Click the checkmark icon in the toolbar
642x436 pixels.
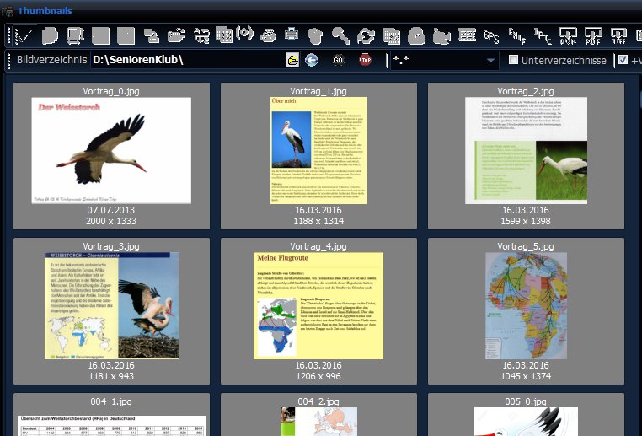[24, 35]
